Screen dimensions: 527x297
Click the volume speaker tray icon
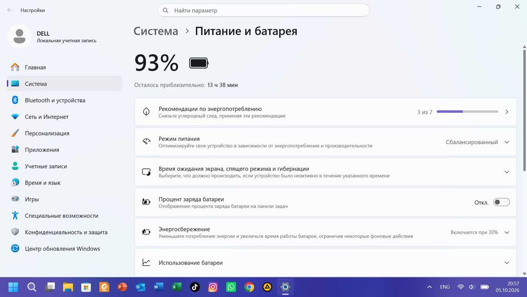click(x=472, y=287)
